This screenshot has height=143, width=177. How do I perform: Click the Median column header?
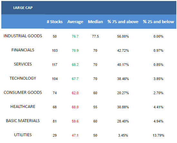[x=95, y=22]
